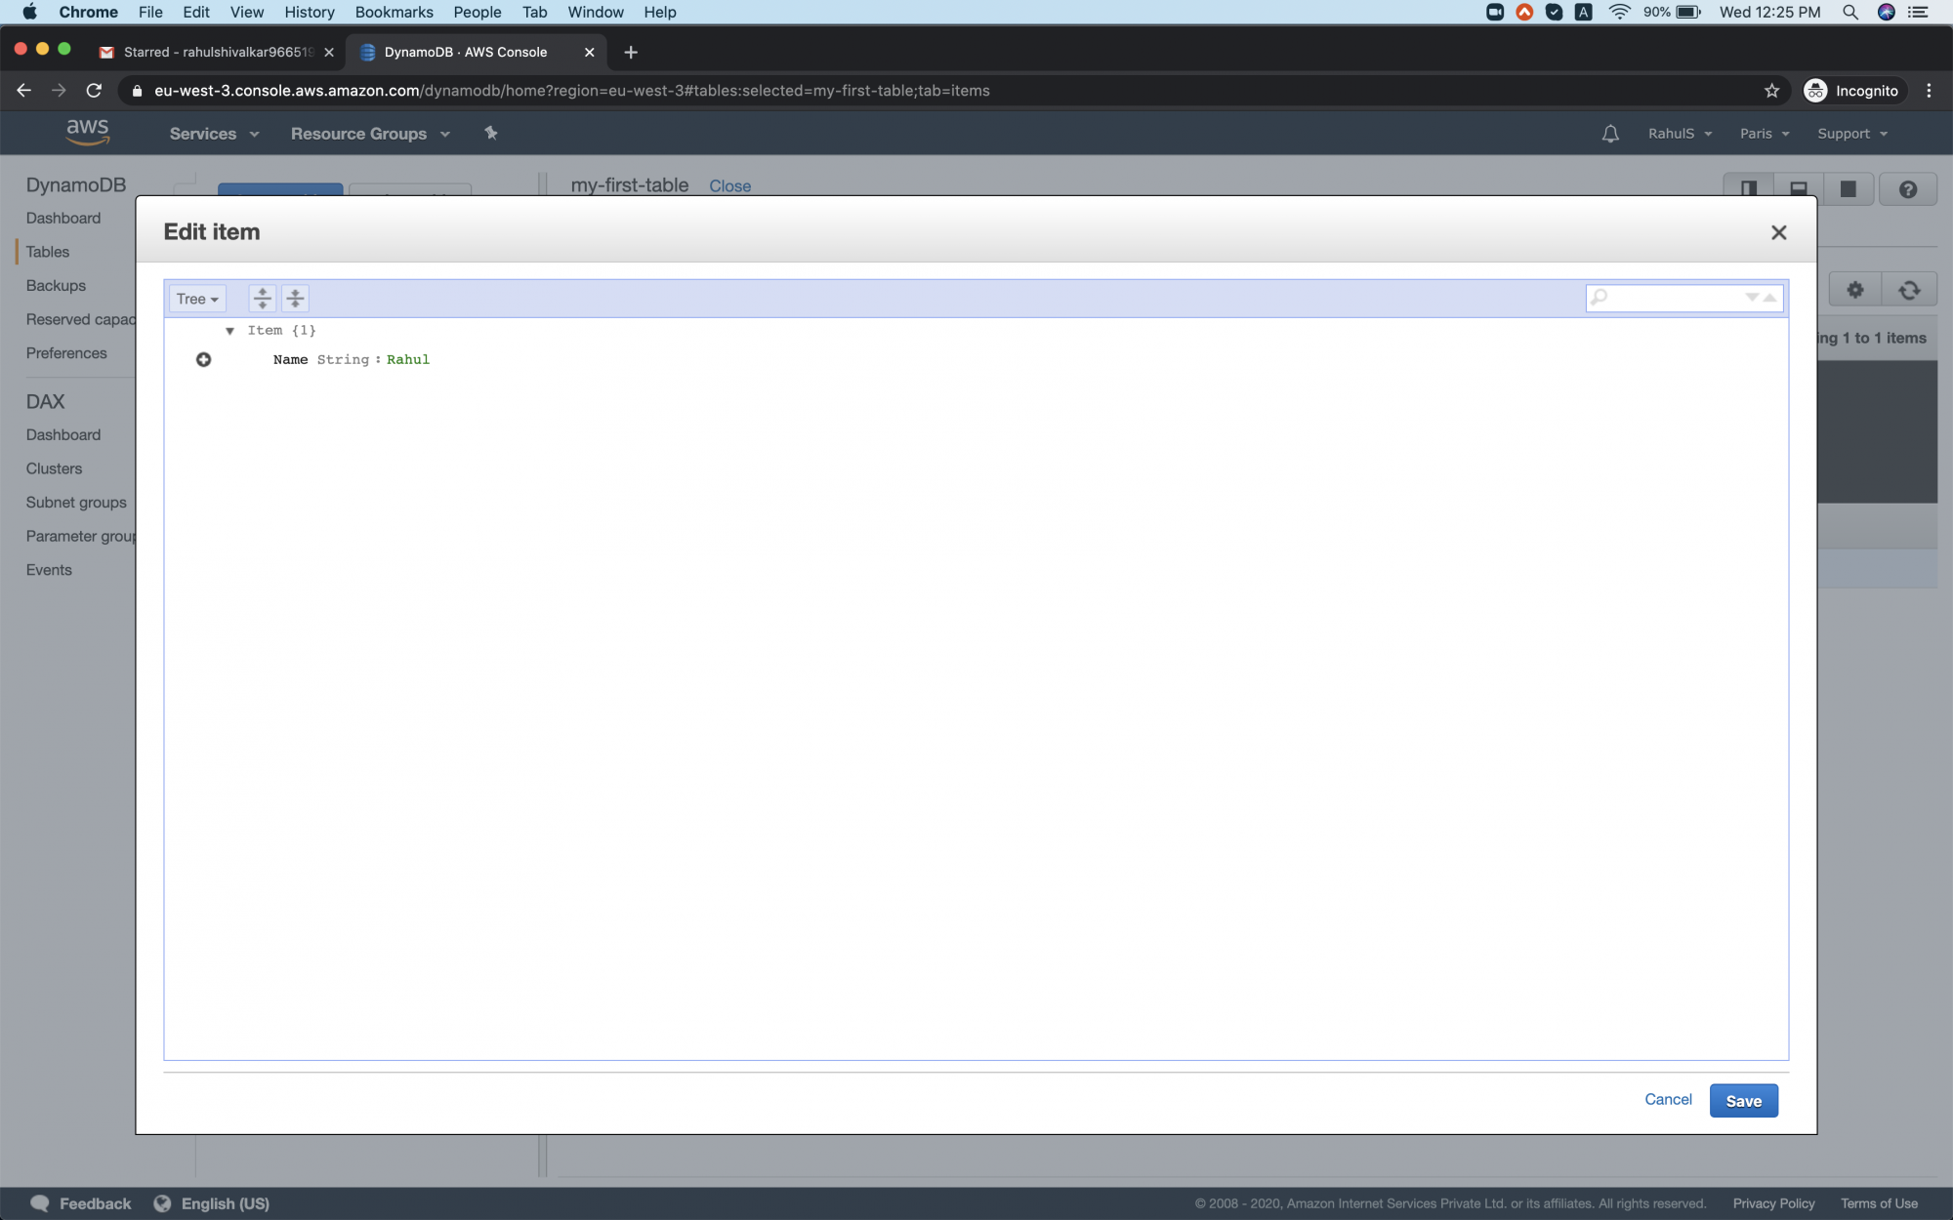Viewport: 1953px width, 1220px height.
Task: Expand all attributes in the item editor
Action: tap(261, 298)
